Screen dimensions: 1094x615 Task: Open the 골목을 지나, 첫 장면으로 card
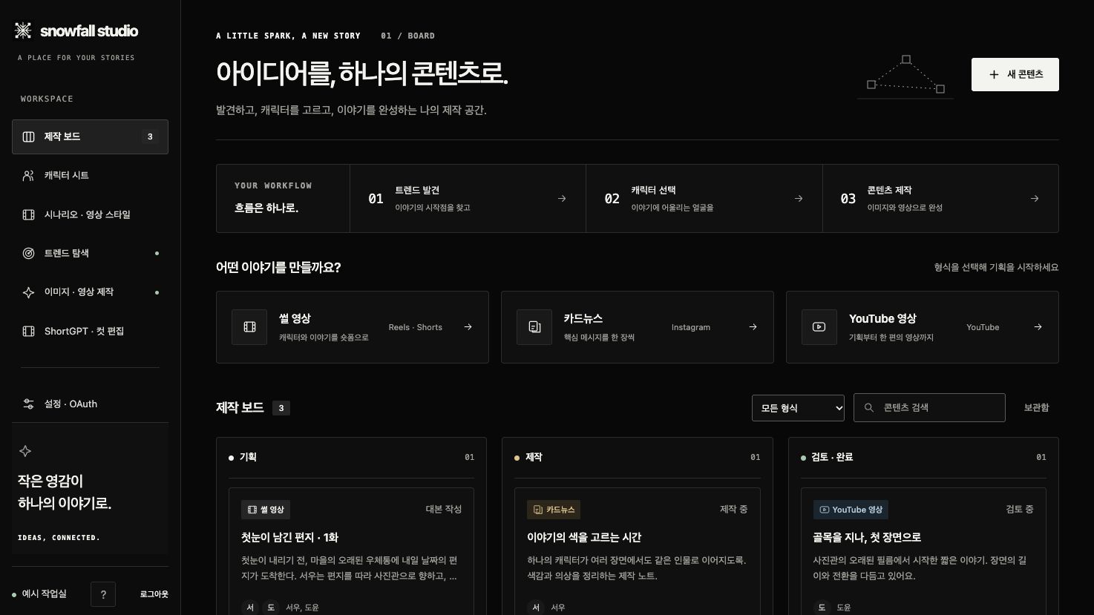[x=923, y=551]
